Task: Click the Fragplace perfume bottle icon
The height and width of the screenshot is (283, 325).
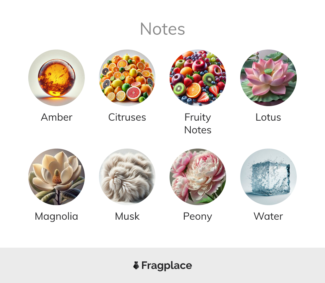Action: pyautogui.click(x=136, y=265)
